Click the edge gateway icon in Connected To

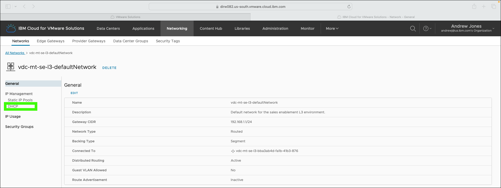point(233,151)
